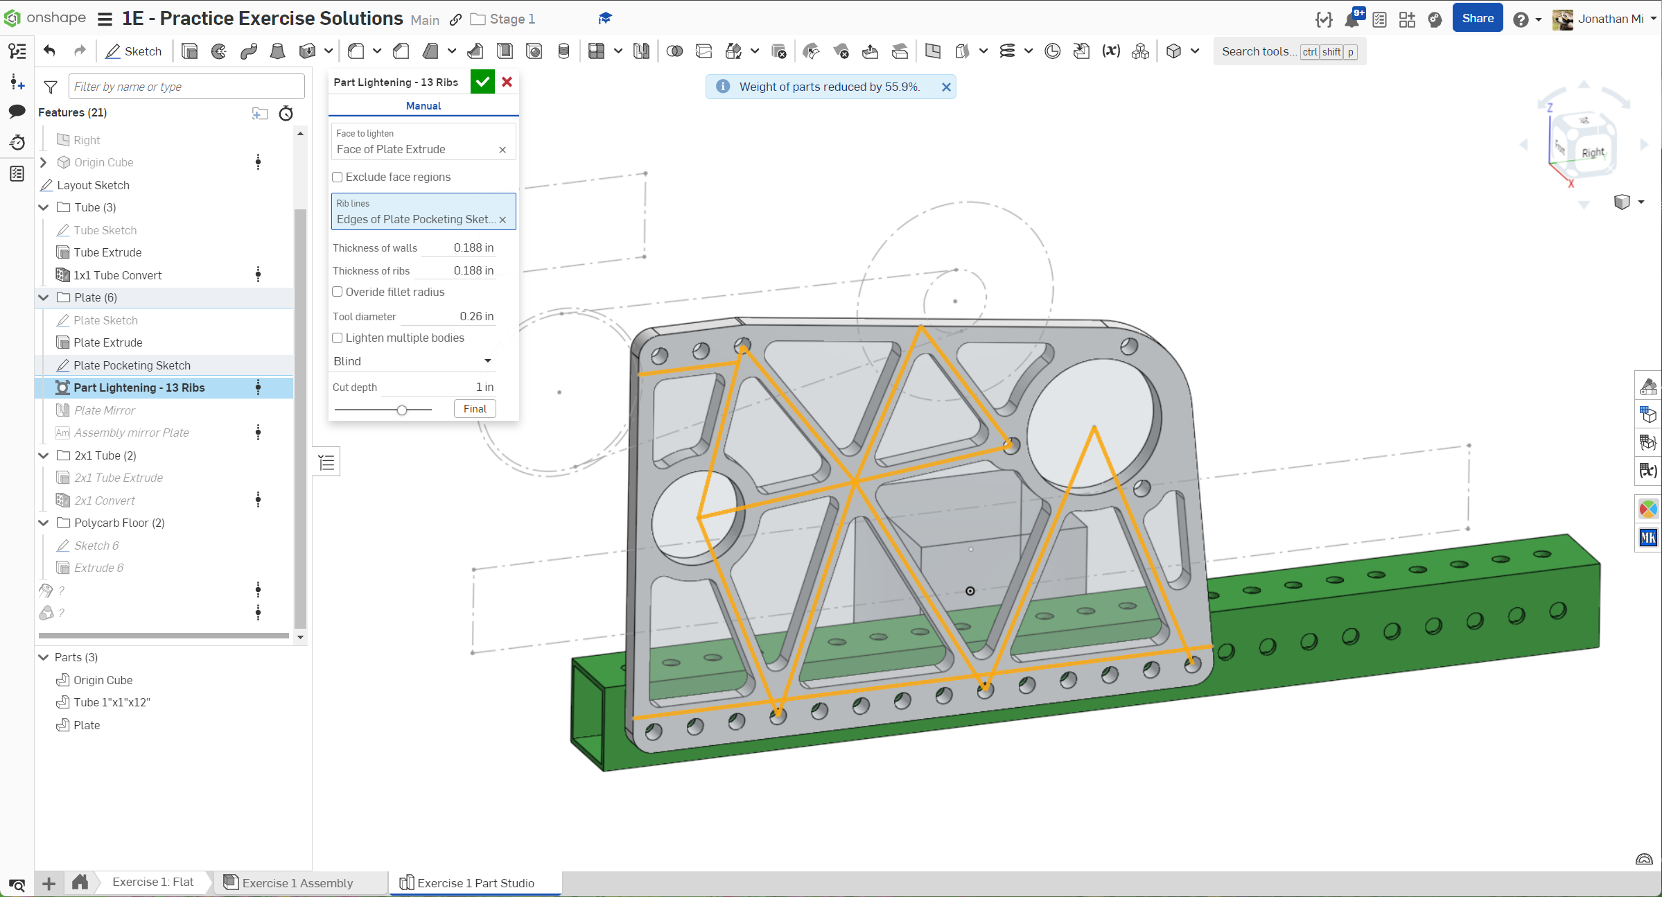Click the Sweep tool icon
Viewport: 1662px width, 897px height.
248,51
